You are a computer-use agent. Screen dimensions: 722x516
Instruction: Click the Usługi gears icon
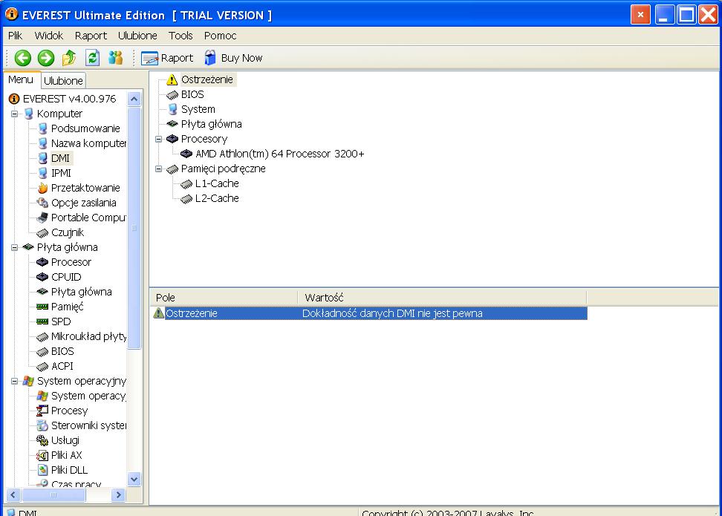[42, 440]
